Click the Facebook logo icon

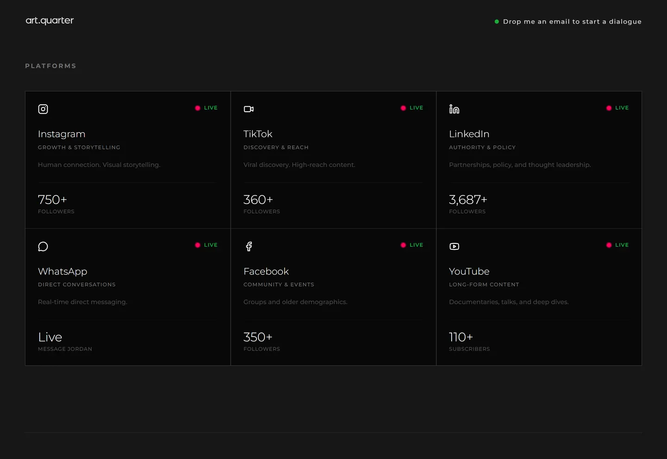(x=249, y=246)
